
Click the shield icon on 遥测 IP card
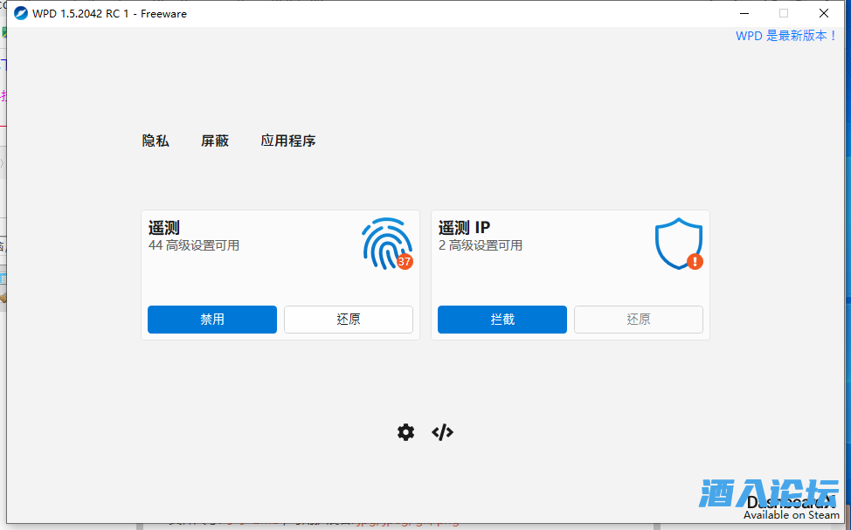click(x=678, y=244)
